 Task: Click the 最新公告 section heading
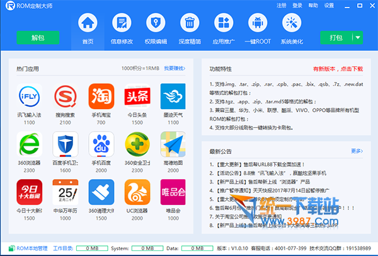coord(220,151)
